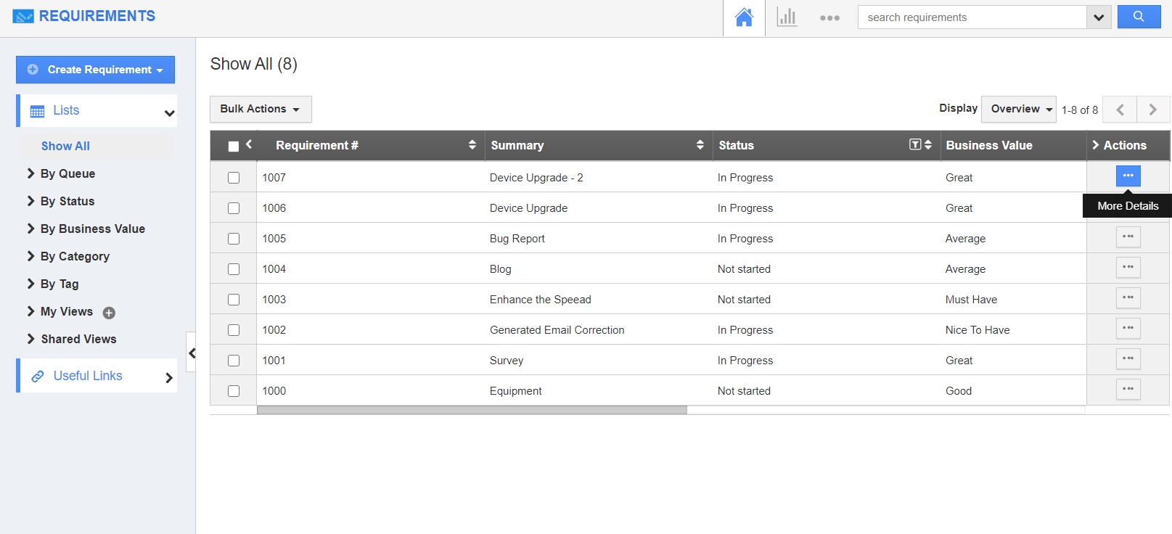1172x534 pixels.
Task: Open the reports bar chart icon
Action: coord(787,17)
